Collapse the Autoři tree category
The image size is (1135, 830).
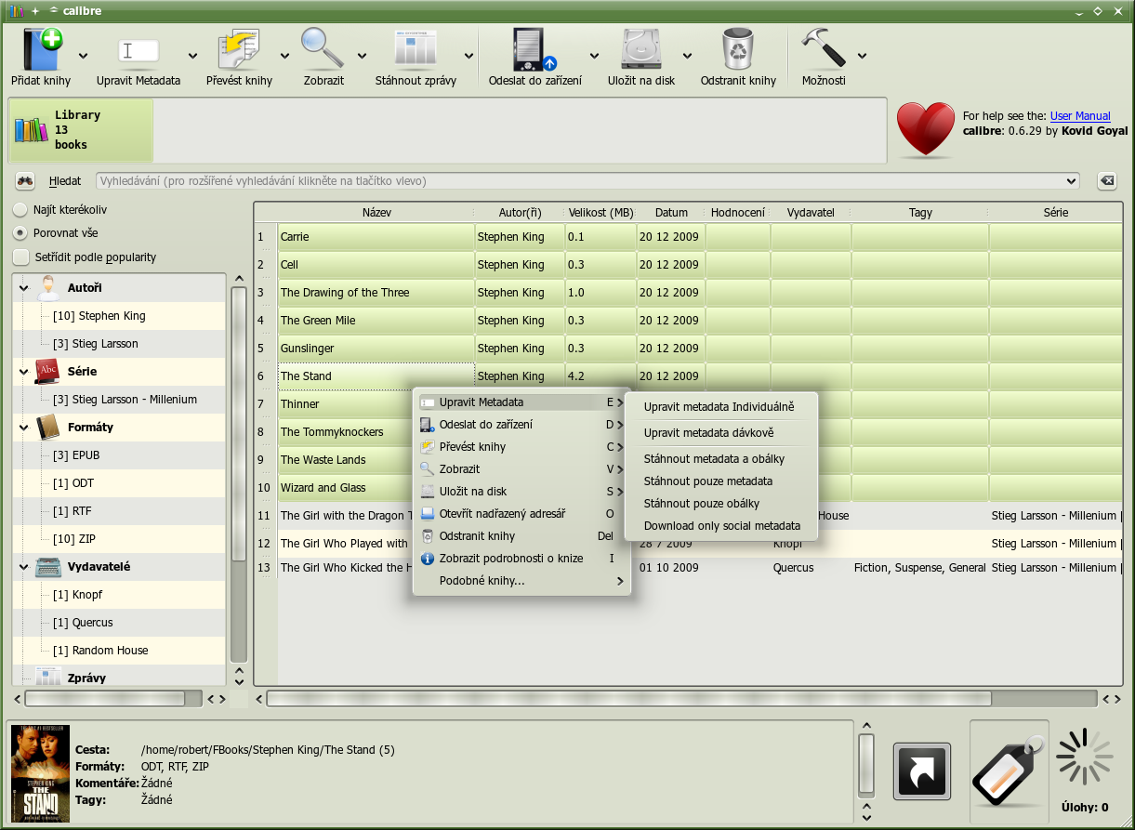pos(23,288)
